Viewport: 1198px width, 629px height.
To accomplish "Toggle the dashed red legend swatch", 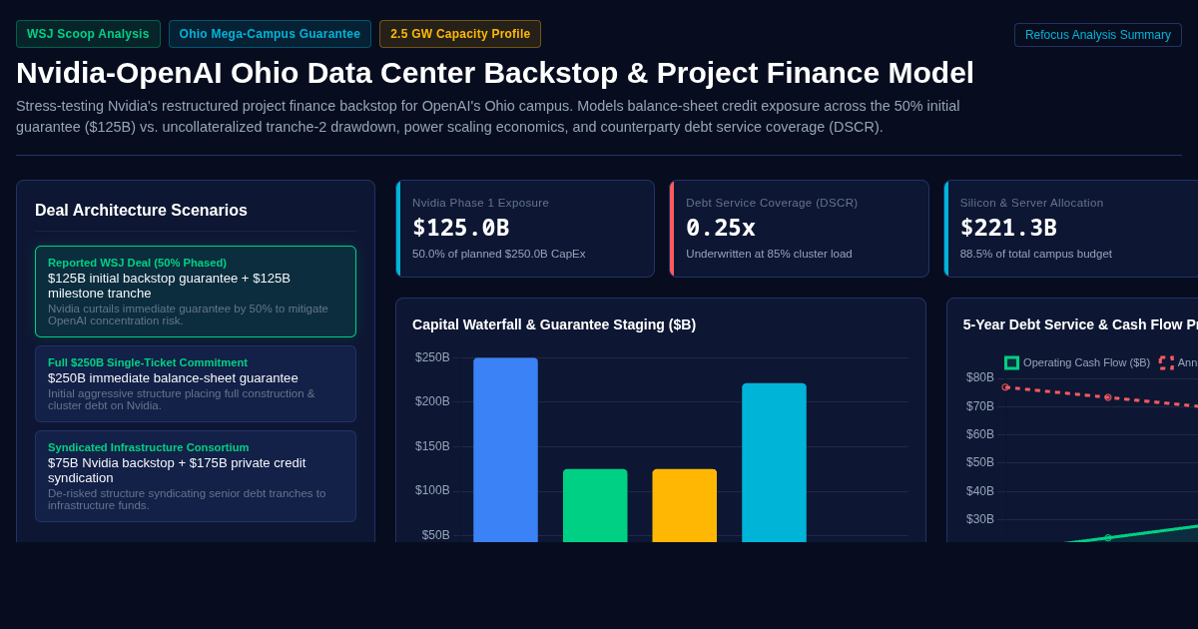I will coord(1166,362).
